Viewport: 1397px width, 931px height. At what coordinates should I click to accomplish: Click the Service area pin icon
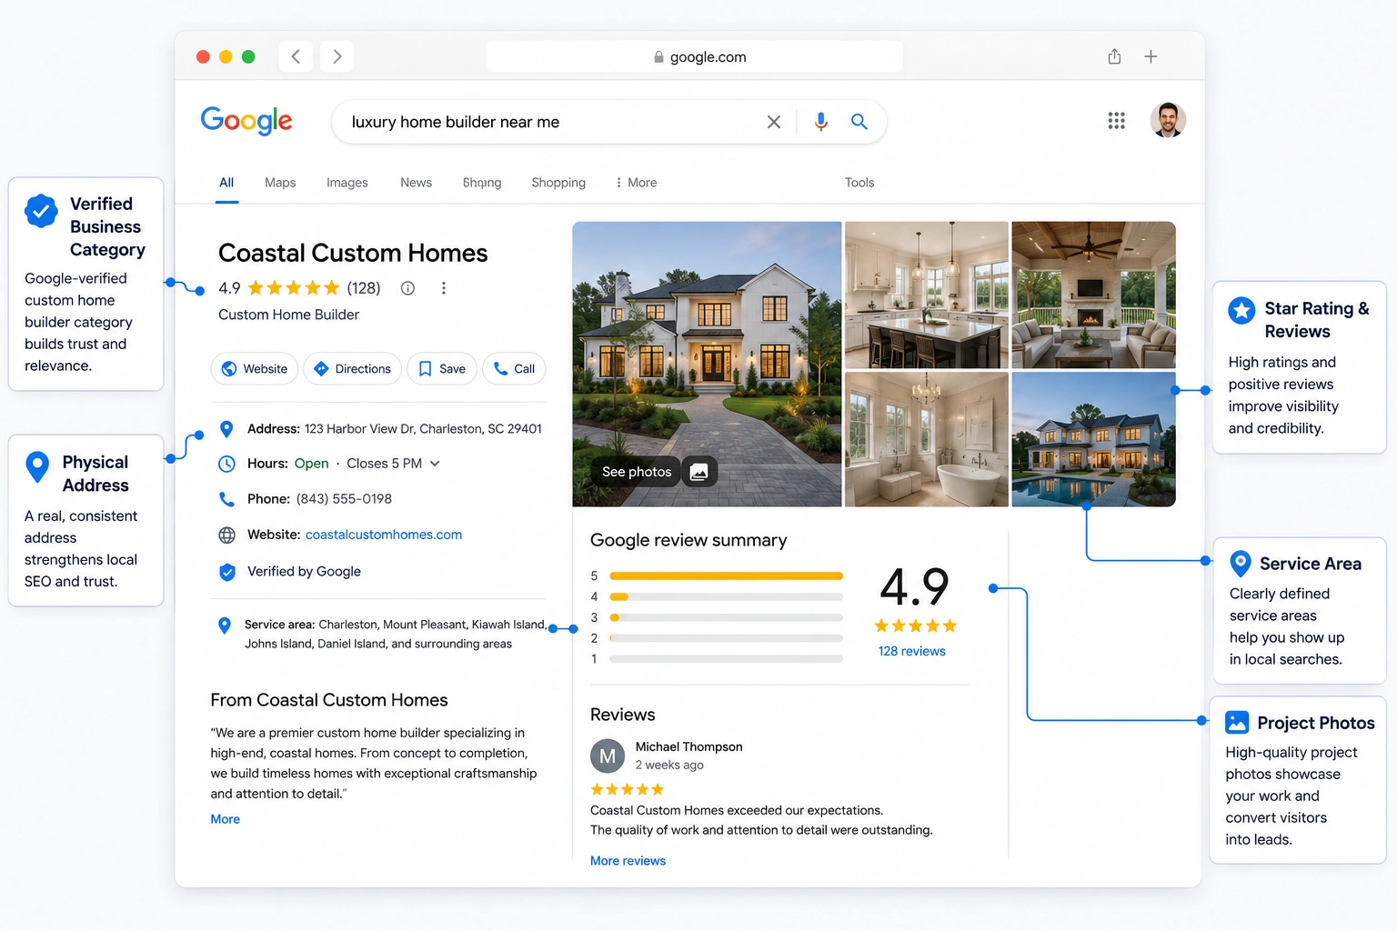225,626
